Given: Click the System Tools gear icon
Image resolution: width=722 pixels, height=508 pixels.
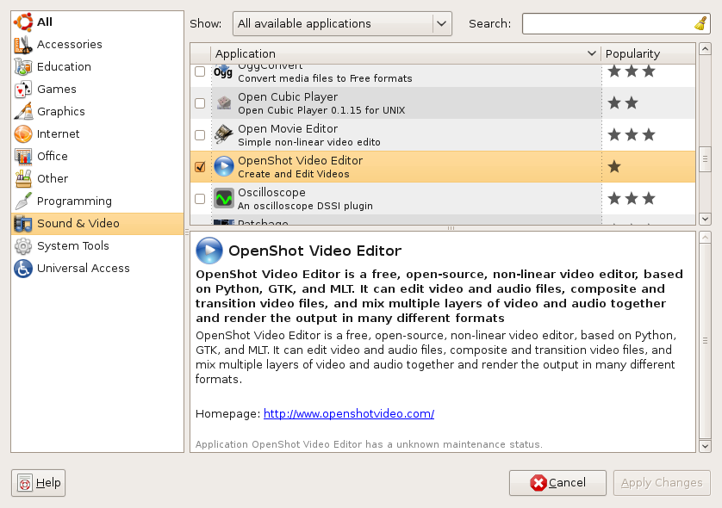Looking at the screenshot, I should tap(23, 246).
